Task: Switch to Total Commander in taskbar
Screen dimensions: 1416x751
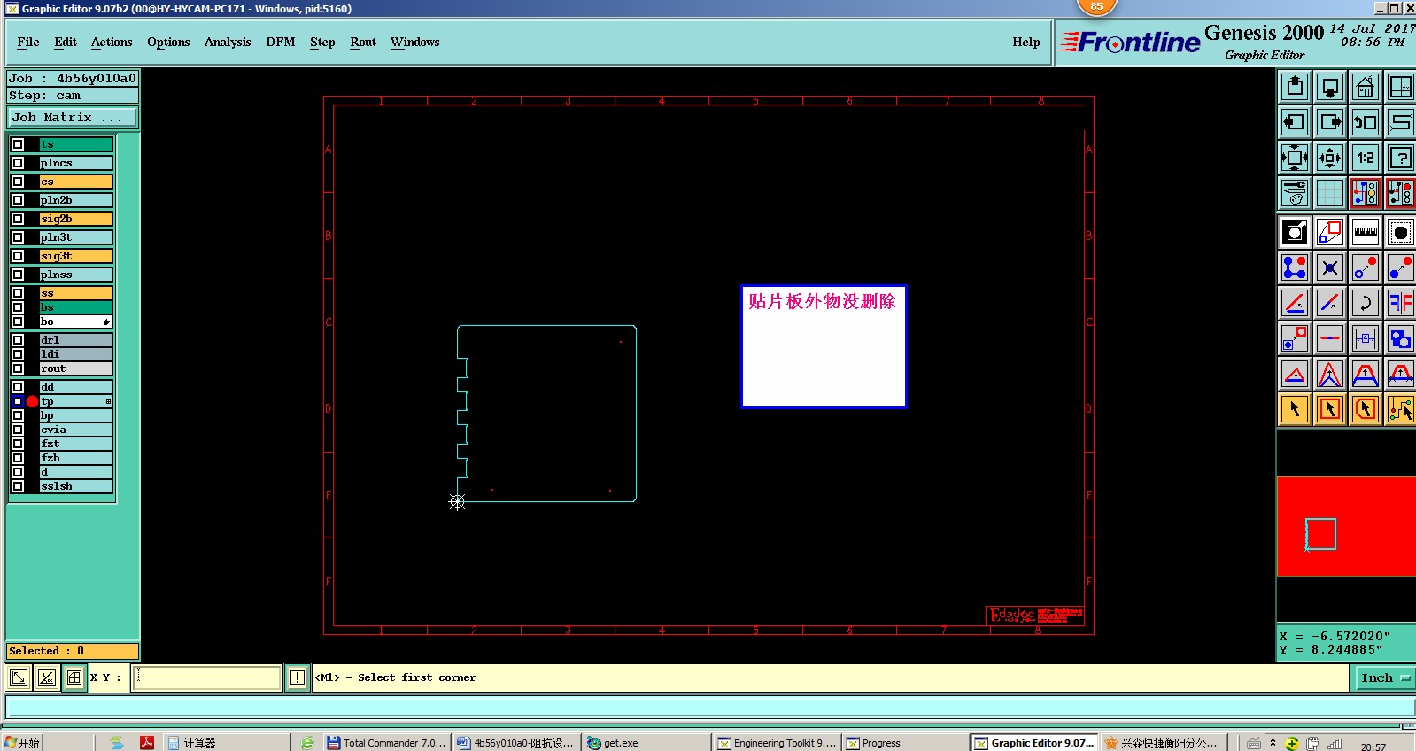Action: [x=386, y=743]
